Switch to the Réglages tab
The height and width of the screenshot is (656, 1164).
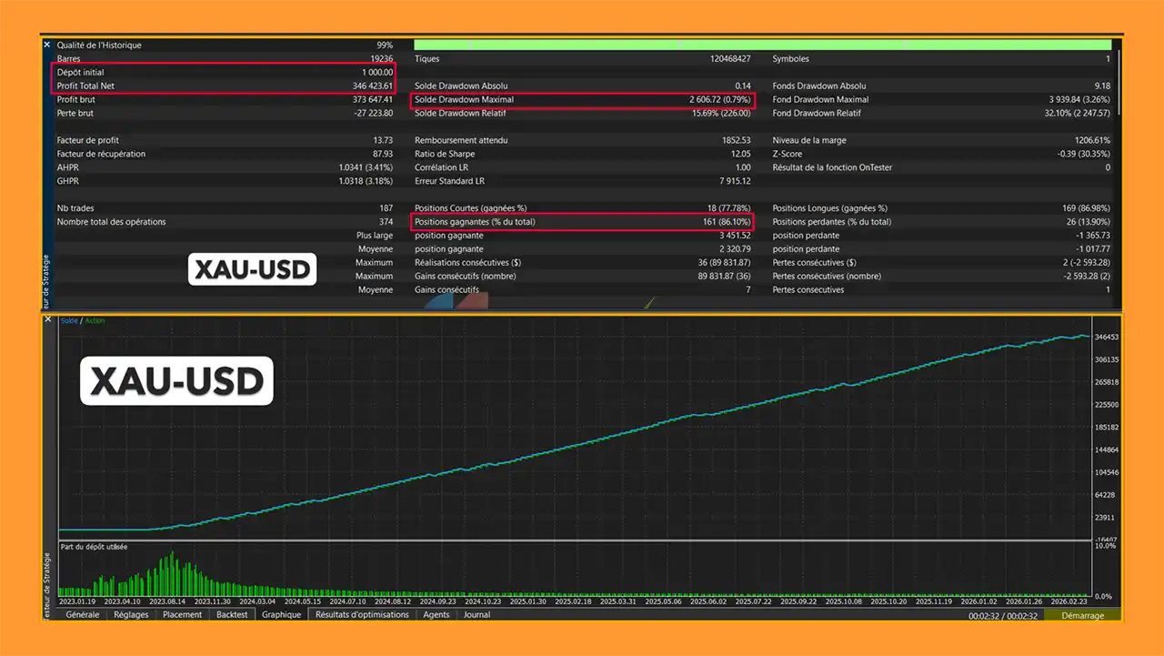(x=131, y=615)
